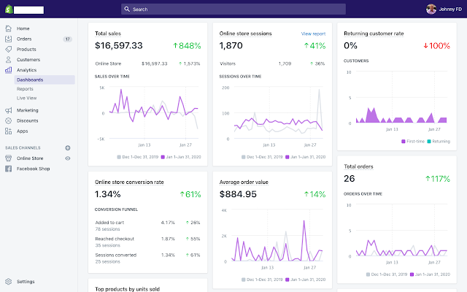Image resolution: width=467 pixels, height=292 pixels.
Task: Click the Customers person icon
Action: pos(8,60)
